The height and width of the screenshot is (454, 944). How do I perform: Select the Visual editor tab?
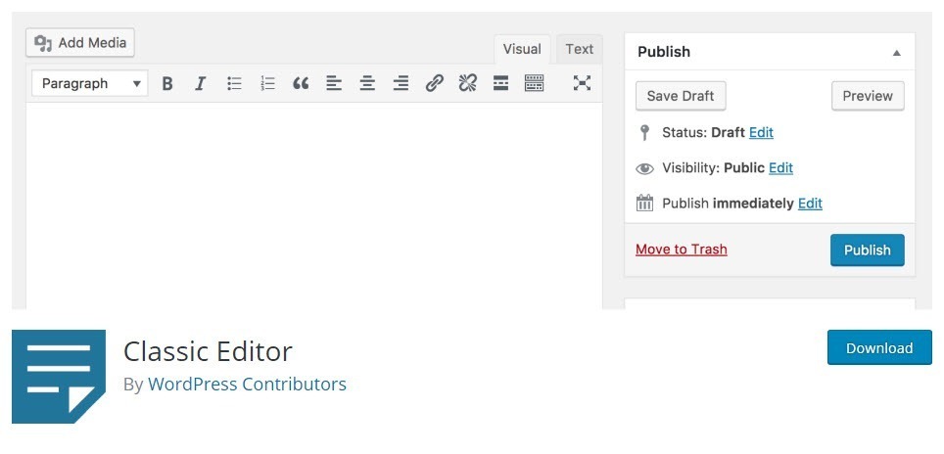(522, 49)
